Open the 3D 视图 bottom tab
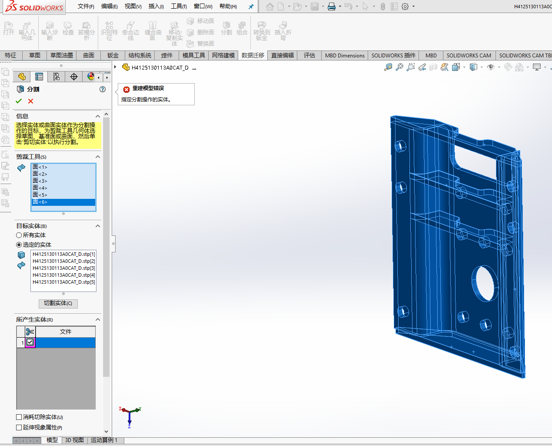This screenshot has width=552, height=446. [74, 440]
